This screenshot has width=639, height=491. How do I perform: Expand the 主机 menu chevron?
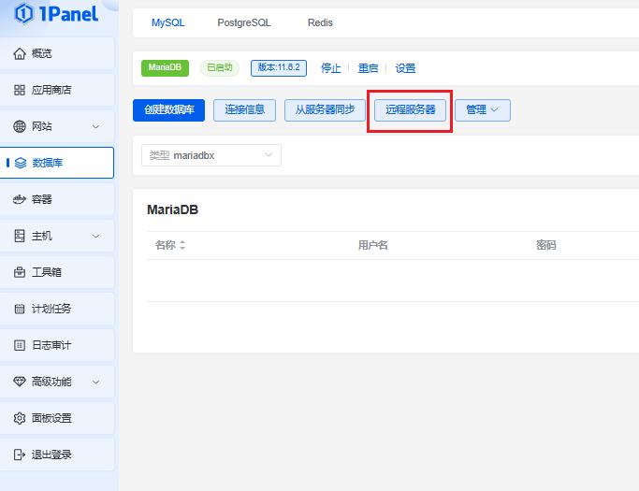coord(95,237)
